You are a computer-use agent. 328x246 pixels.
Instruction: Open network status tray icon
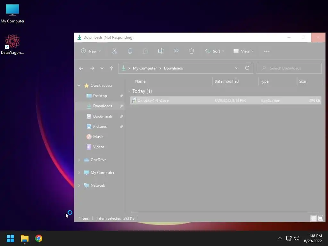[289, 238]
